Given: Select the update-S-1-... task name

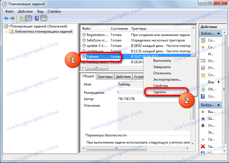Looking at the screenshot, I should (x=97, y=46).
